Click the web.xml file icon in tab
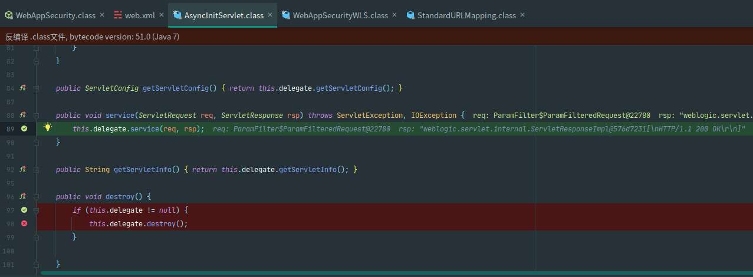 click(118, 15)
